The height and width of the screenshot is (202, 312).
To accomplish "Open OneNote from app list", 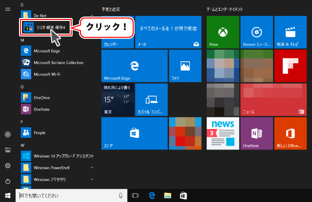I will (x=58, y=109).
